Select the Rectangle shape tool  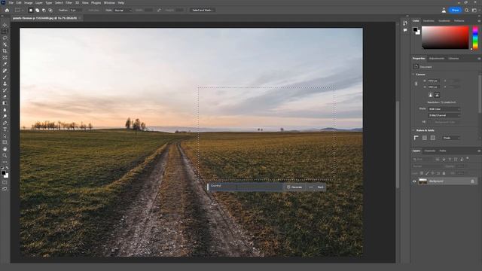(x=5, y=142)
